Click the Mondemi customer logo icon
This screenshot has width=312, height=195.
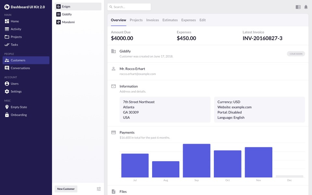pyautogui.click(x=58, y=22)
